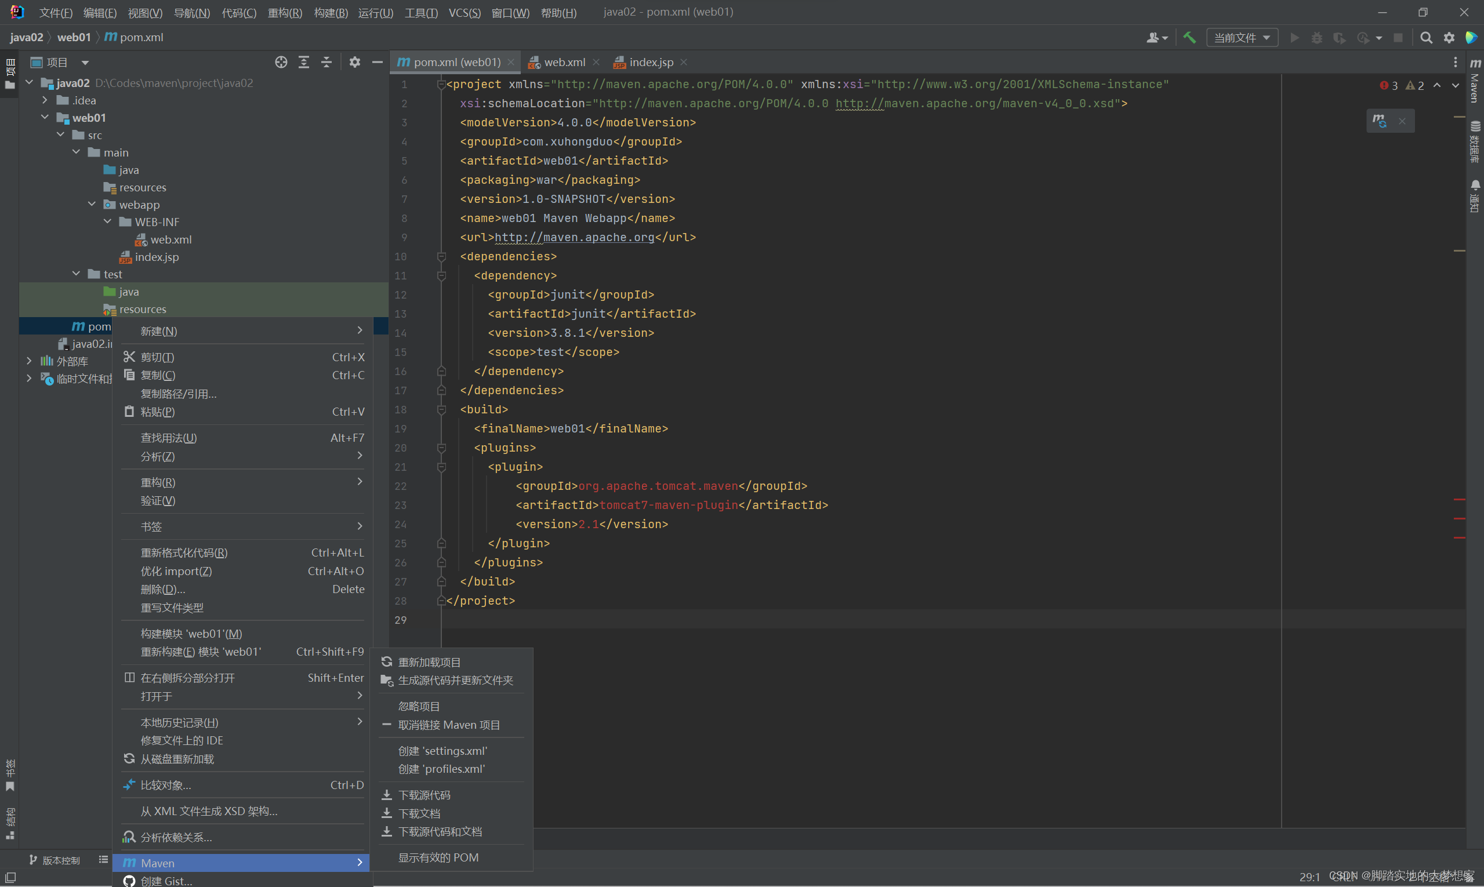This screenshot has height=887, width=1484.
Task: Collapse the main folder
Action: 76,152
